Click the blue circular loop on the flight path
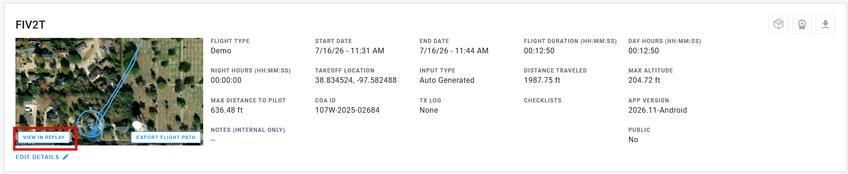 (90, 124)
